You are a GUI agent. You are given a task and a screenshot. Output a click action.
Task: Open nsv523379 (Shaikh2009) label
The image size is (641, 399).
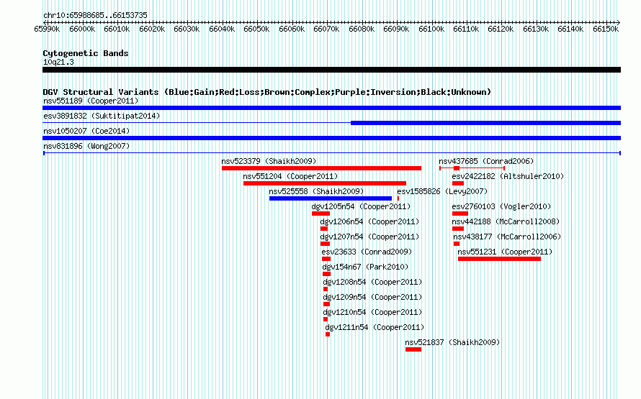(x=269, y=161)
